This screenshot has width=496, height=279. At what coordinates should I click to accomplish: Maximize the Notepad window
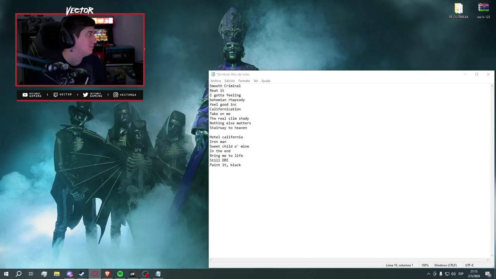point(477,74)
